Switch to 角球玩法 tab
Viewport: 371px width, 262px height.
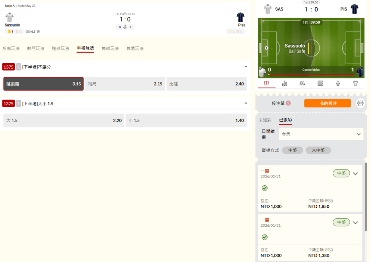tap(110, 48)
